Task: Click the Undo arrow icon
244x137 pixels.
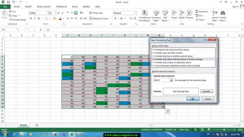Action: (x=14, y=2)
